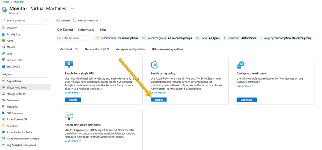This screenshot has height=150, width=322.
Task: Switch to the Map tab
Action: [x=103, y=30]
